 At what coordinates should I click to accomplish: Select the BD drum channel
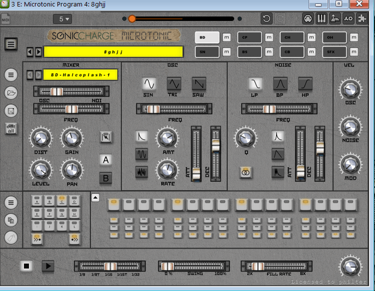pyautogui.click(x=207, y=37)
